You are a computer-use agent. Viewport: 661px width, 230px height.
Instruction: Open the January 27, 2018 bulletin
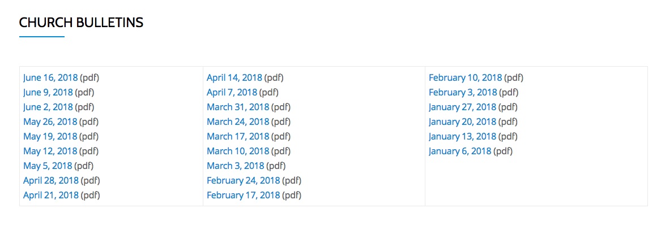462,107
